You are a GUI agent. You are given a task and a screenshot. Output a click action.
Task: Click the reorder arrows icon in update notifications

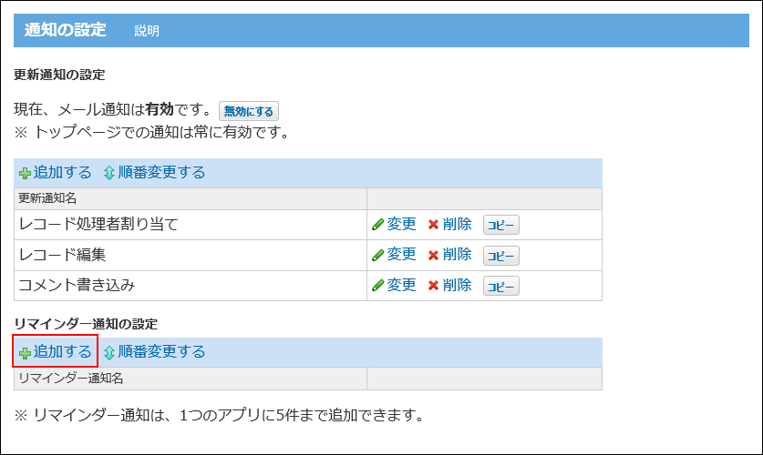pos(109,173)
